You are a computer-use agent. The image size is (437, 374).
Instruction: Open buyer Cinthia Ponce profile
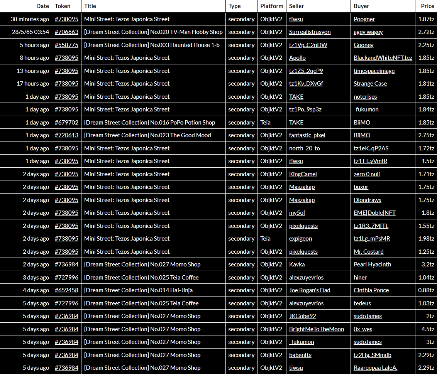[371, 290]
